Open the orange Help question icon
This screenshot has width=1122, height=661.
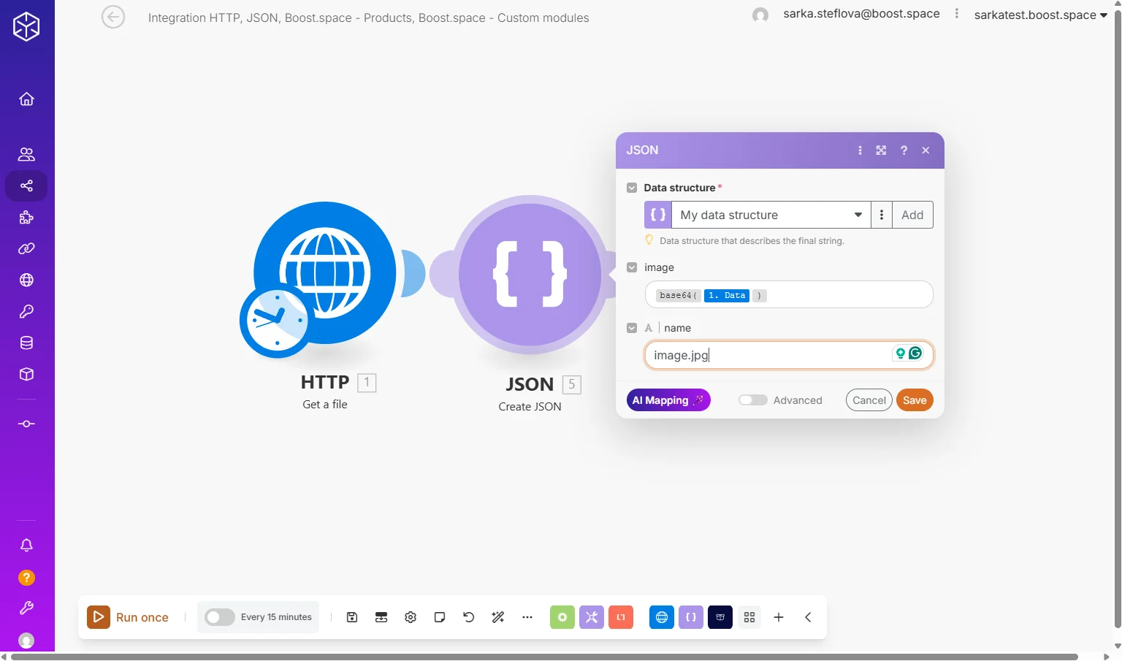point(26,578)
